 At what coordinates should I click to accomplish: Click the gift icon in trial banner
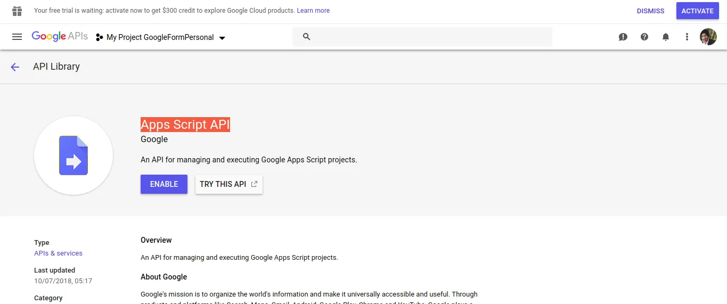[17, 11]
